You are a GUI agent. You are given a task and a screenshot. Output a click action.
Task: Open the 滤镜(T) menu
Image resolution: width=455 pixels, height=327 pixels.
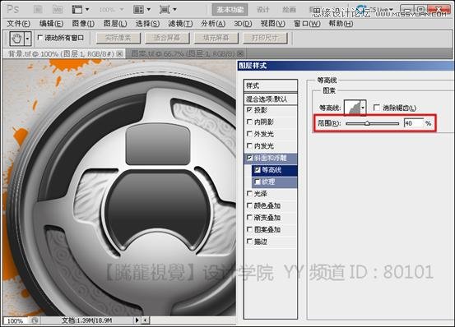point(180,24)
